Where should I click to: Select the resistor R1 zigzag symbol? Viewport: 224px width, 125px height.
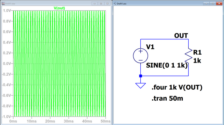188,55
